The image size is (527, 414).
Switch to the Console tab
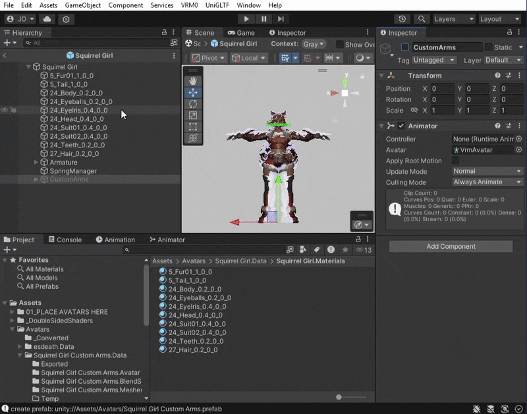[65, 240]
